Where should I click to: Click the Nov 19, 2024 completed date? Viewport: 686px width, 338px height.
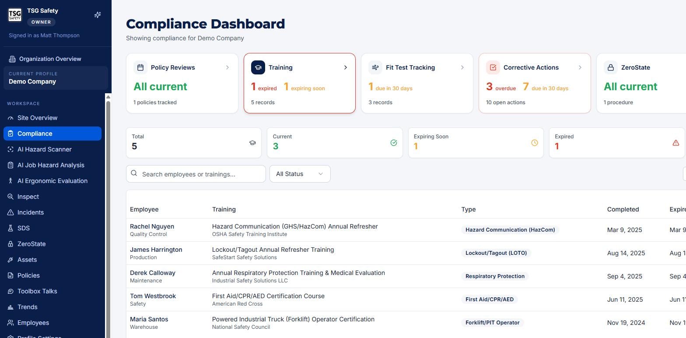point(626,323)
